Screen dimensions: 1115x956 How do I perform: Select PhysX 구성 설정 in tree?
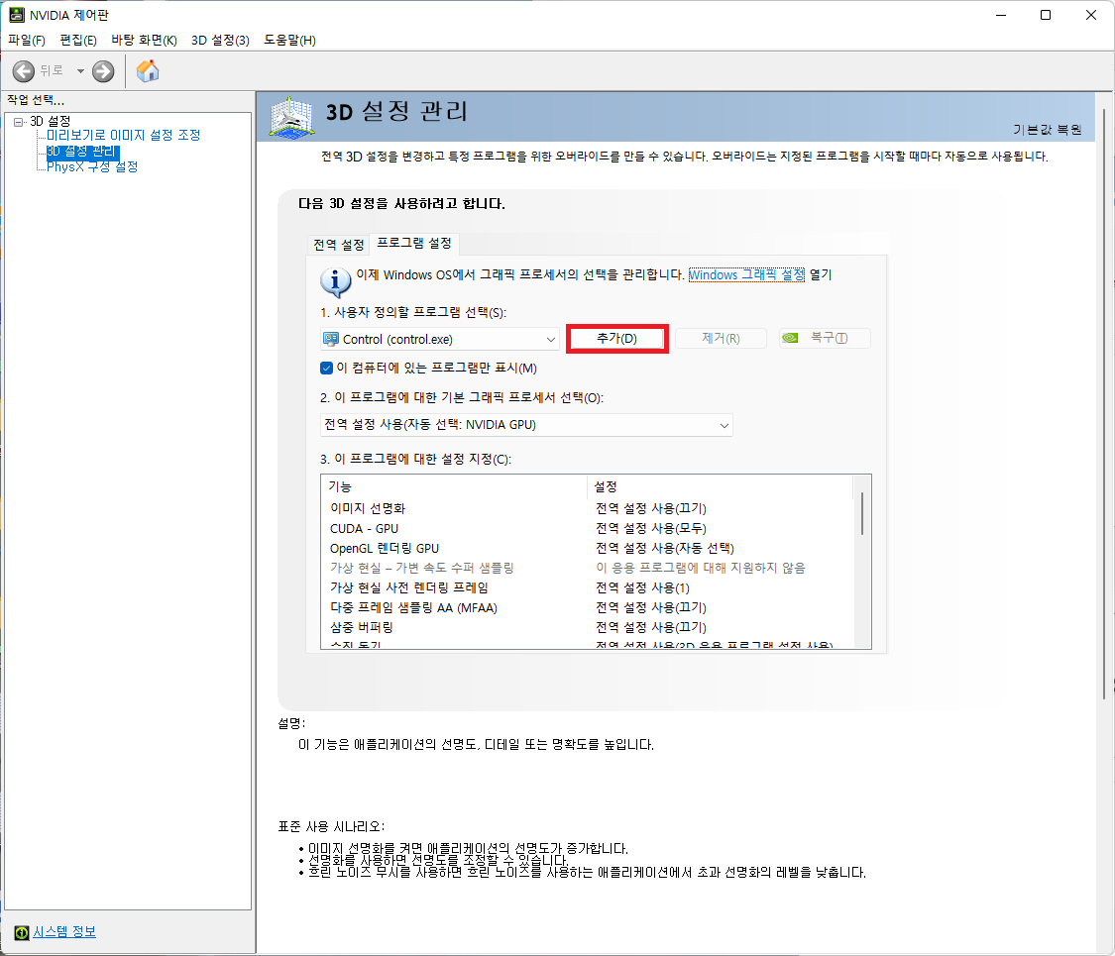coord(92,167)
